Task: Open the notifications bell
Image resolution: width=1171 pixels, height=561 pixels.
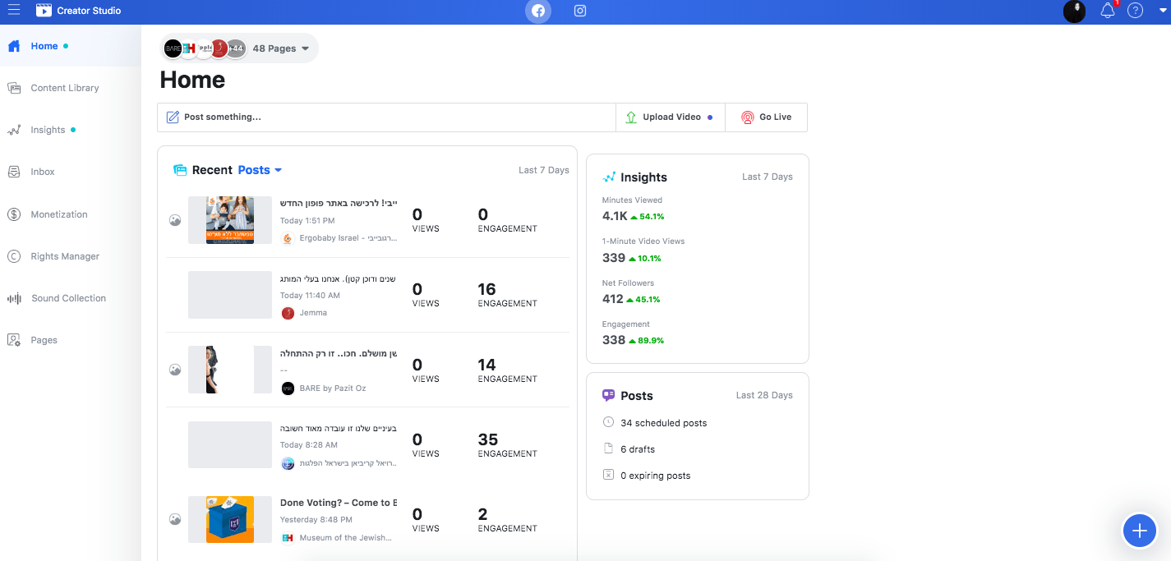Action: (x=1108, y=11)
